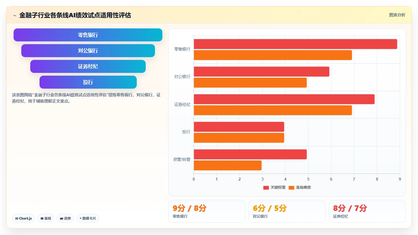This screenshot has height=235, width=418.
Task: Click x-axis tick label 5
Action: tap(308, 179)
